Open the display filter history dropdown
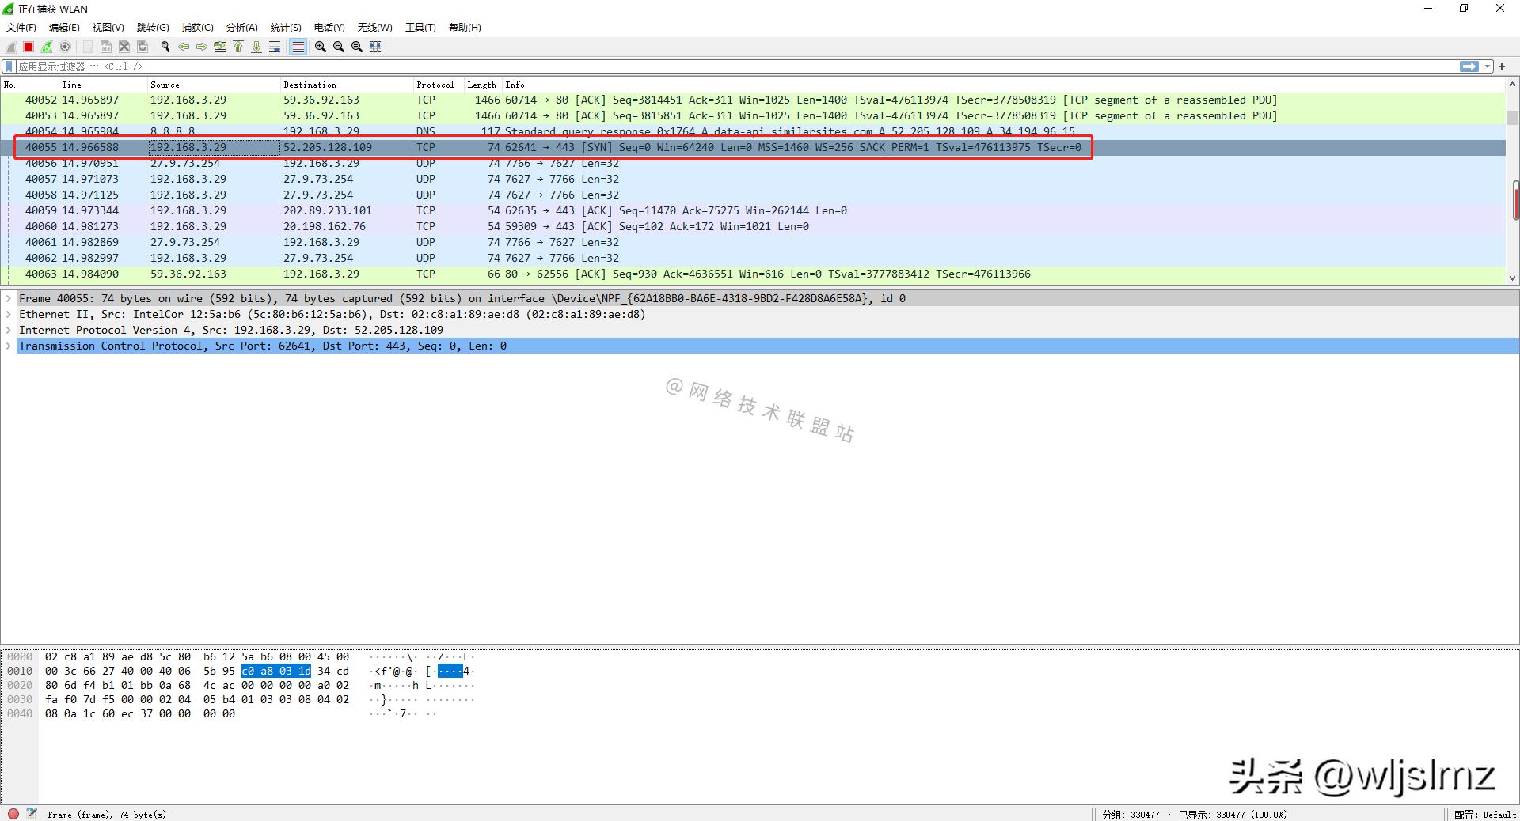This screenshot has height=821, width=1520. click(1488, 66)
